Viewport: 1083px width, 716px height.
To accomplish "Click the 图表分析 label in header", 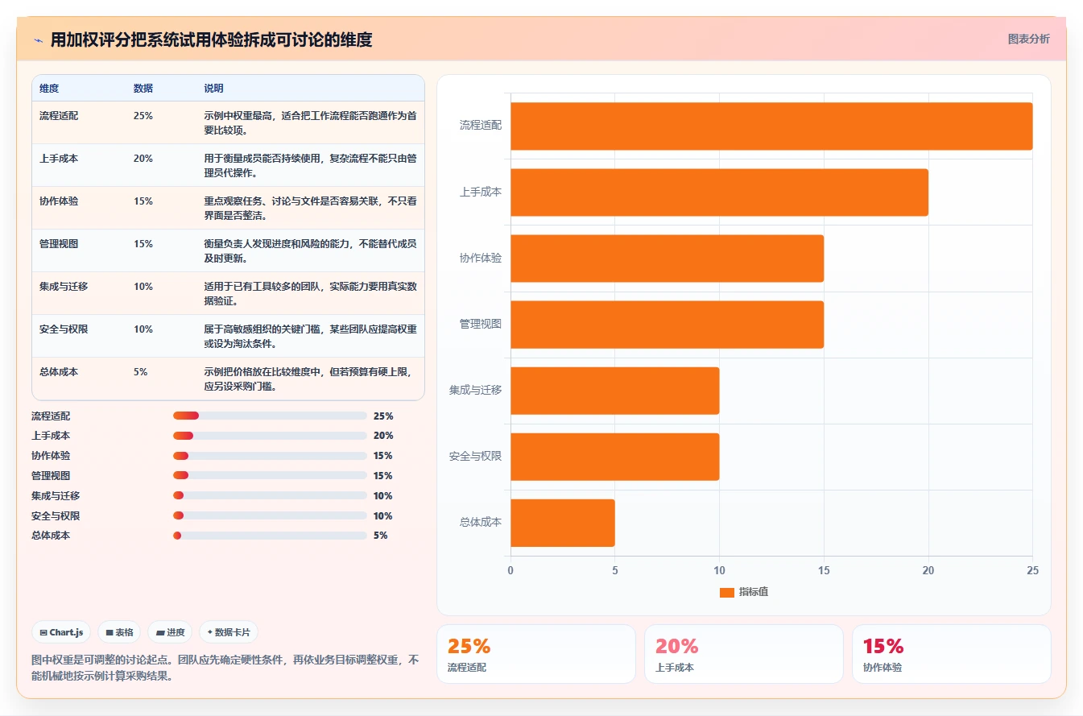I will point(1028,39).
